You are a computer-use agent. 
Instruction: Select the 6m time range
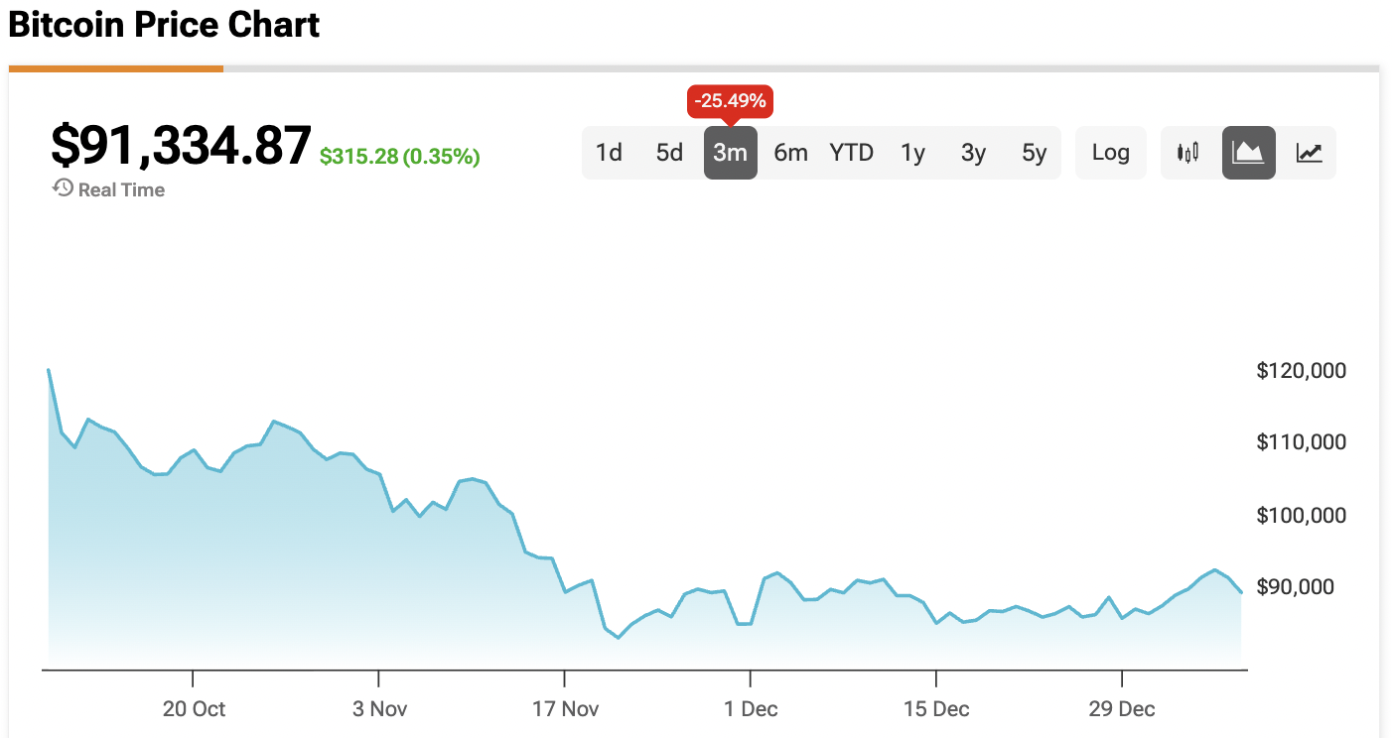[x=790, y=153]
